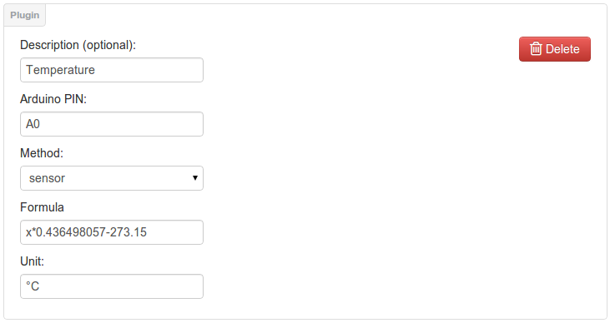This screenshot has height=323, width=610.
Task: Click the Unit label text
Action: [32, 261]
